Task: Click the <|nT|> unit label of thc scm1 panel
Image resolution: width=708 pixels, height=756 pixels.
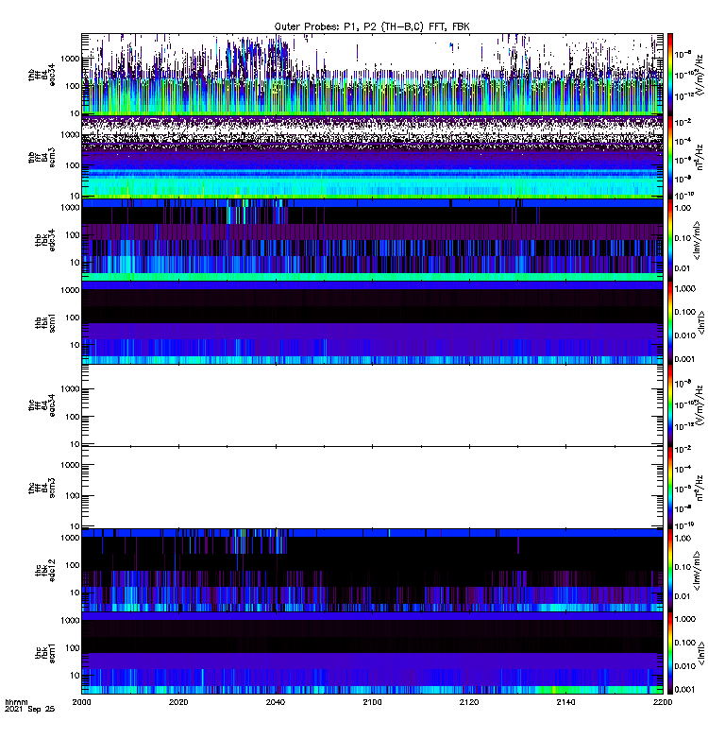Action: [x=700, y=653]
